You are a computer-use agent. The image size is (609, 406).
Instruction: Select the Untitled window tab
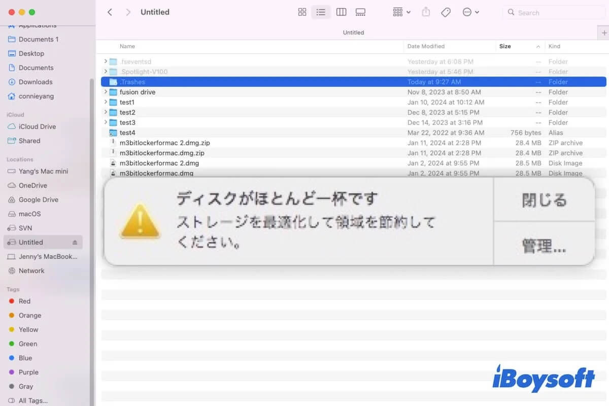[x=353, y=32]
